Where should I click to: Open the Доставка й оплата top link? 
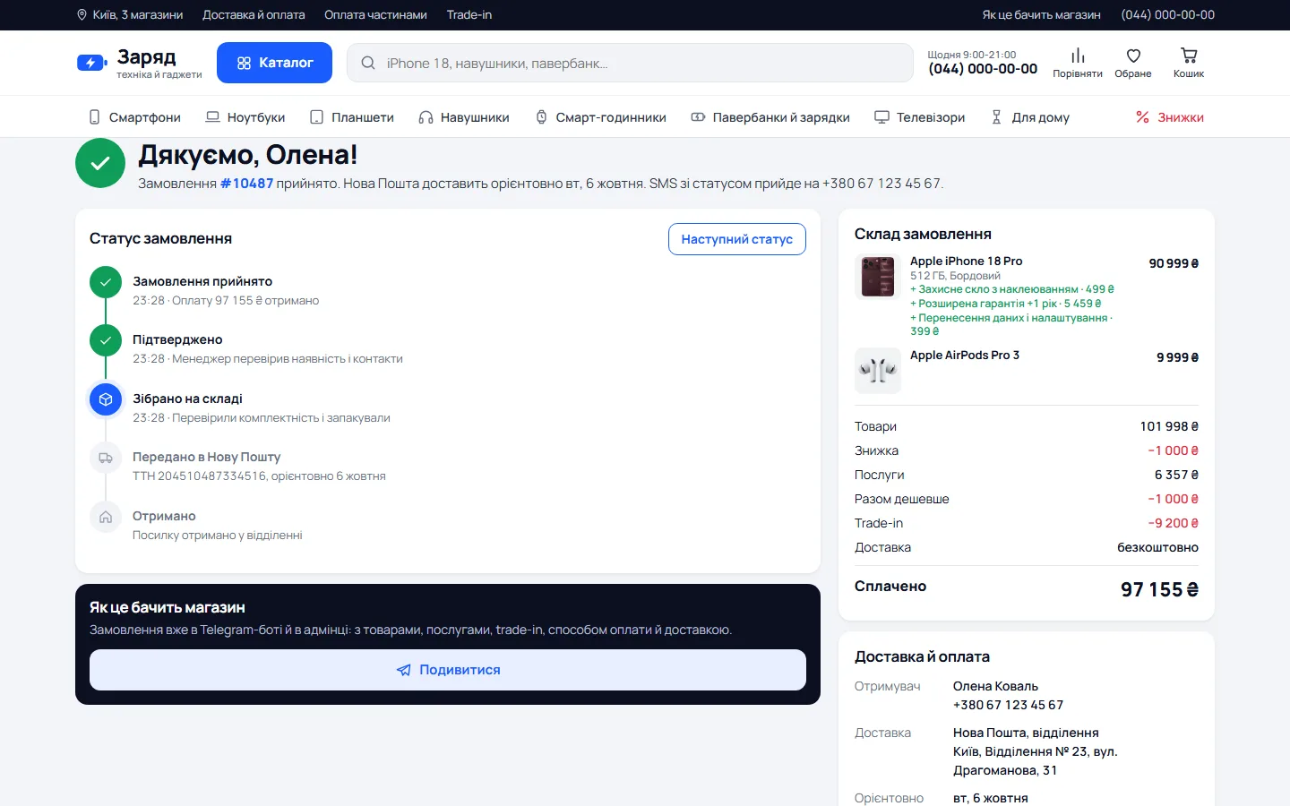(x=254, y=15)
